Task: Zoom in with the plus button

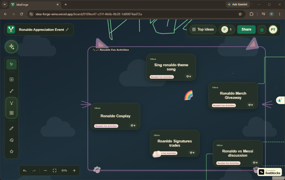Action: (x=74, y=170)
